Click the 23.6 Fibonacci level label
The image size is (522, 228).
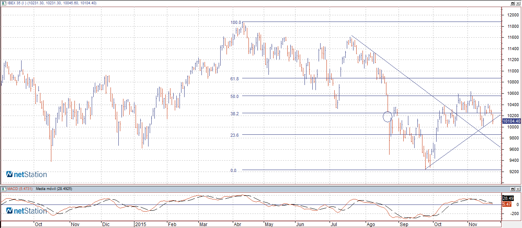[x=235, y=135]
